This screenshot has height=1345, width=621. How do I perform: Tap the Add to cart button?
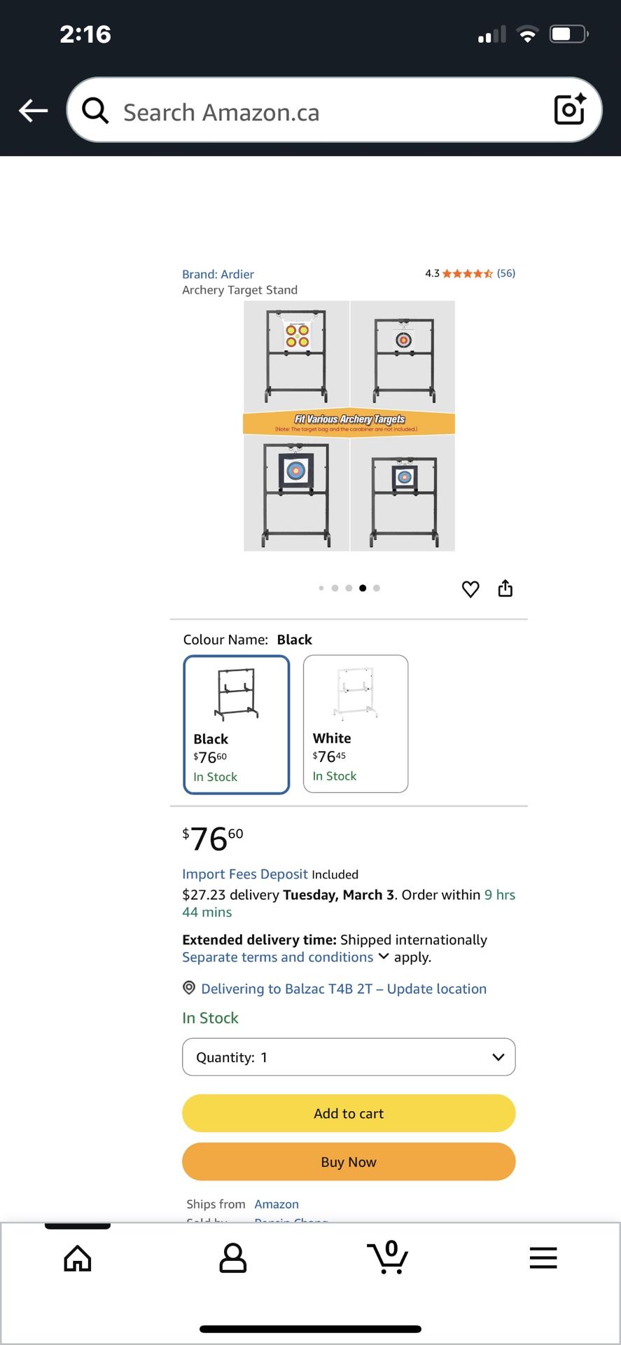coord(349,1113)
